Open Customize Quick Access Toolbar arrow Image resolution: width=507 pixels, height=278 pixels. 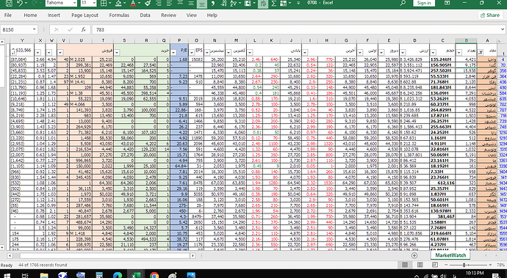(298, 3)
